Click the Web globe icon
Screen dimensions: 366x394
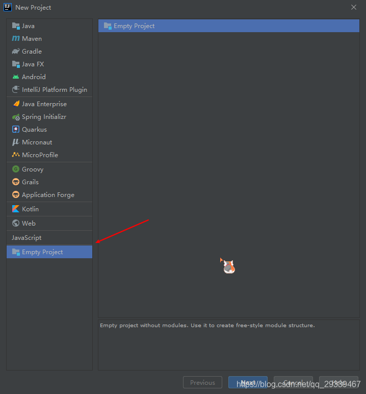16,223
